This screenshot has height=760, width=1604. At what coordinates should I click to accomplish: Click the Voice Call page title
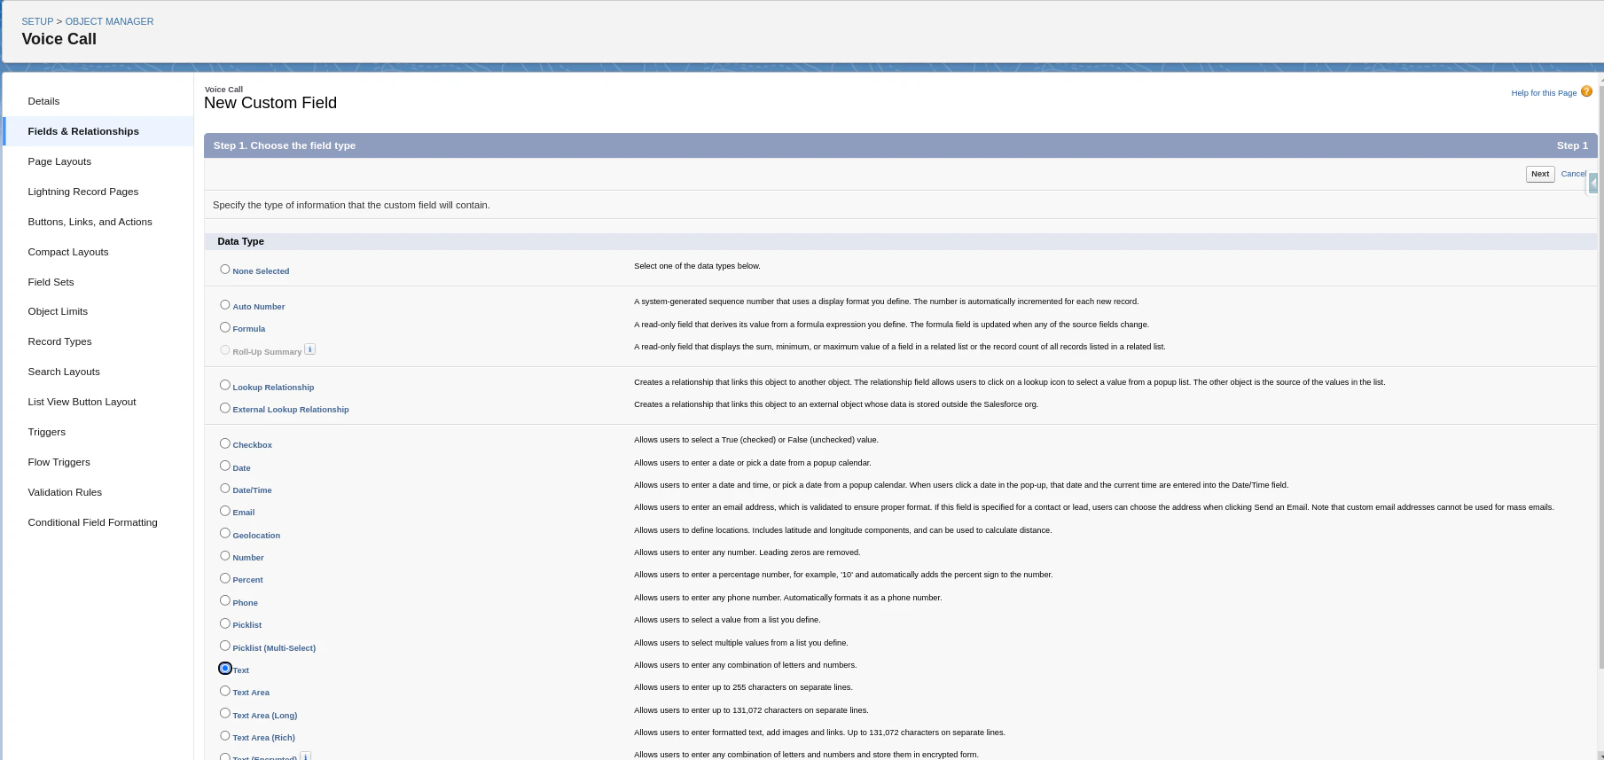pyautogui.click(x=59, y=39)
